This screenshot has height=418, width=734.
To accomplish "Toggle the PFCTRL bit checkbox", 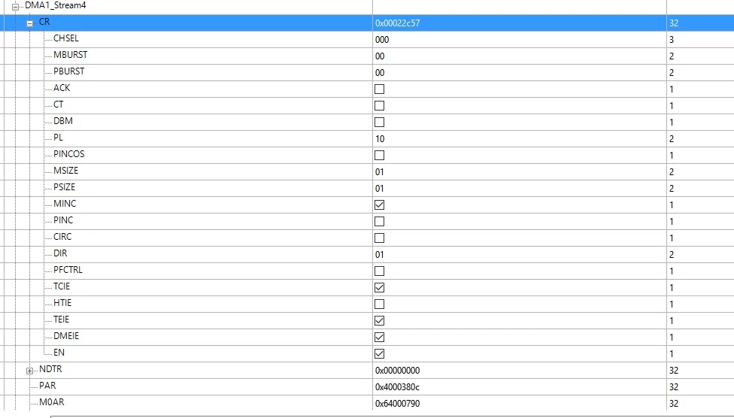I will [380, 271].
